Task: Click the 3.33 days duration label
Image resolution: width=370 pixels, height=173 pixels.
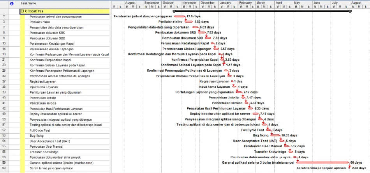Action: click(x=257, y=103)
